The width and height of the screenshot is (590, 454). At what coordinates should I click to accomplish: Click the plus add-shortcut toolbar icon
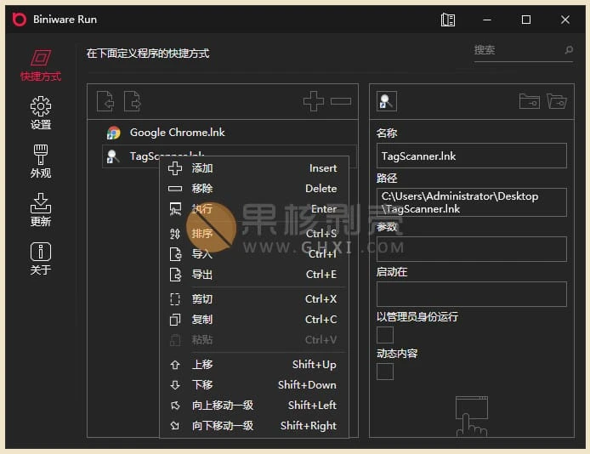click(314, 101)
